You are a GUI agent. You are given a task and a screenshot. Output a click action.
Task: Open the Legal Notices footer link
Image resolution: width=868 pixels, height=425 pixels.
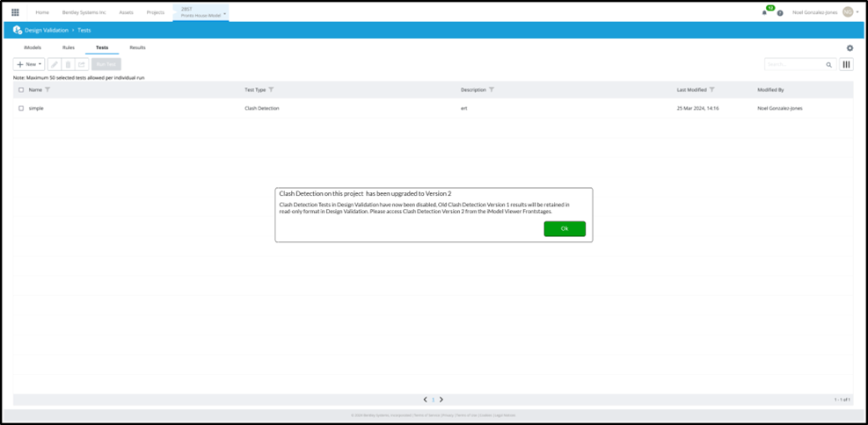(x=505, y=415)
